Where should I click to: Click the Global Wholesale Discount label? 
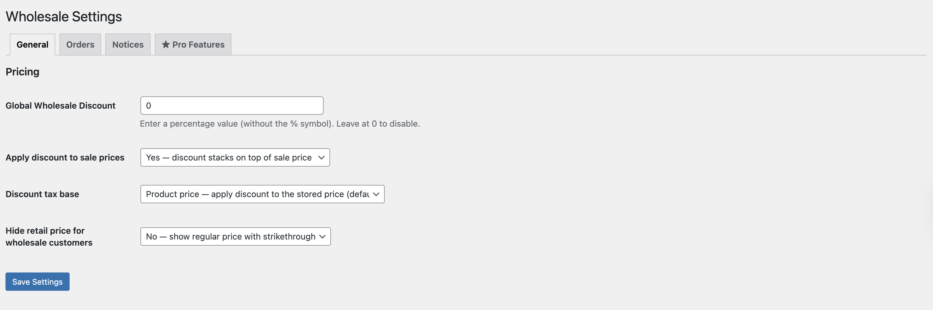60,105
